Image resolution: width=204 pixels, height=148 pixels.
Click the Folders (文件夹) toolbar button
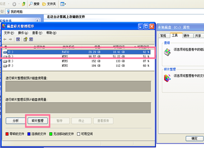(49, 4)
